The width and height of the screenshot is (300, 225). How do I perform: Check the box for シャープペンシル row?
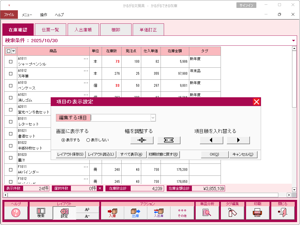coord(11,62)
